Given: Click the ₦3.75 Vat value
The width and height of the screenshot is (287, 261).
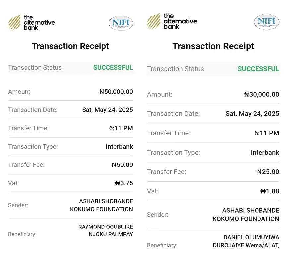Looking at the screenshot, I should coord(124,183).
